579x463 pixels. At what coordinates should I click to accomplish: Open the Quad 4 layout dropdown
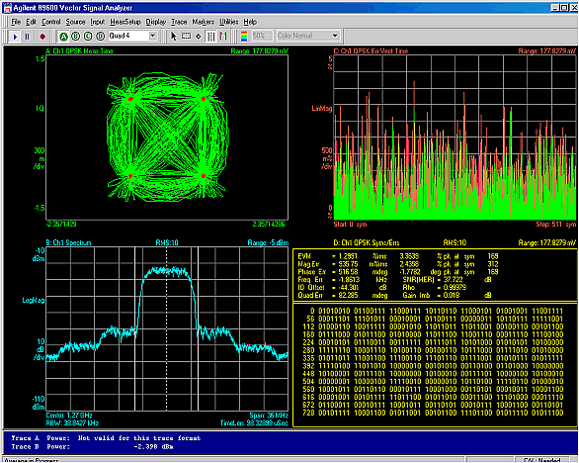tap(153, 36)
